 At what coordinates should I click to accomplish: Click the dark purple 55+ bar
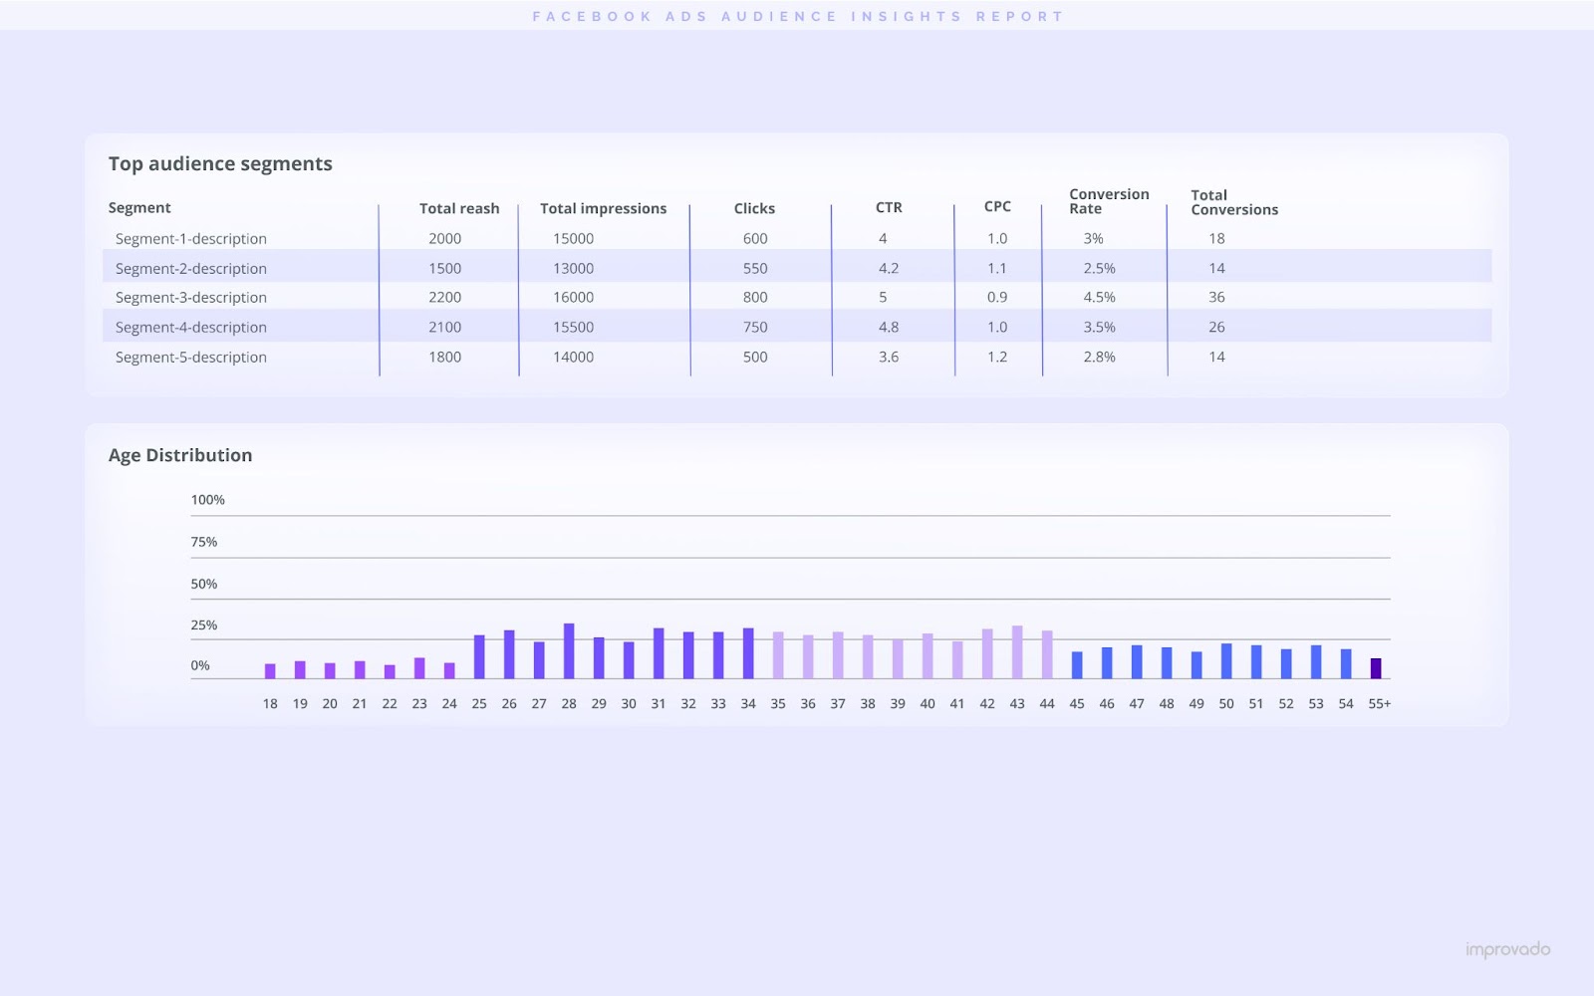click(1376, 667)
